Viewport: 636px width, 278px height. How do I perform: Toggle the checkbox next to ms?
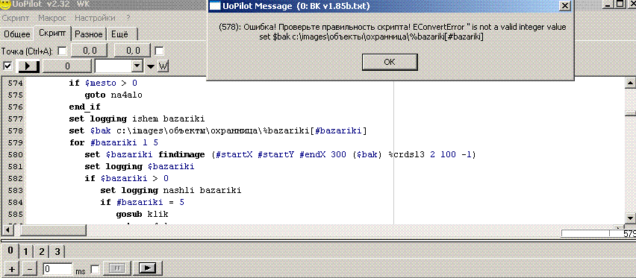click(x=95, y=269)
